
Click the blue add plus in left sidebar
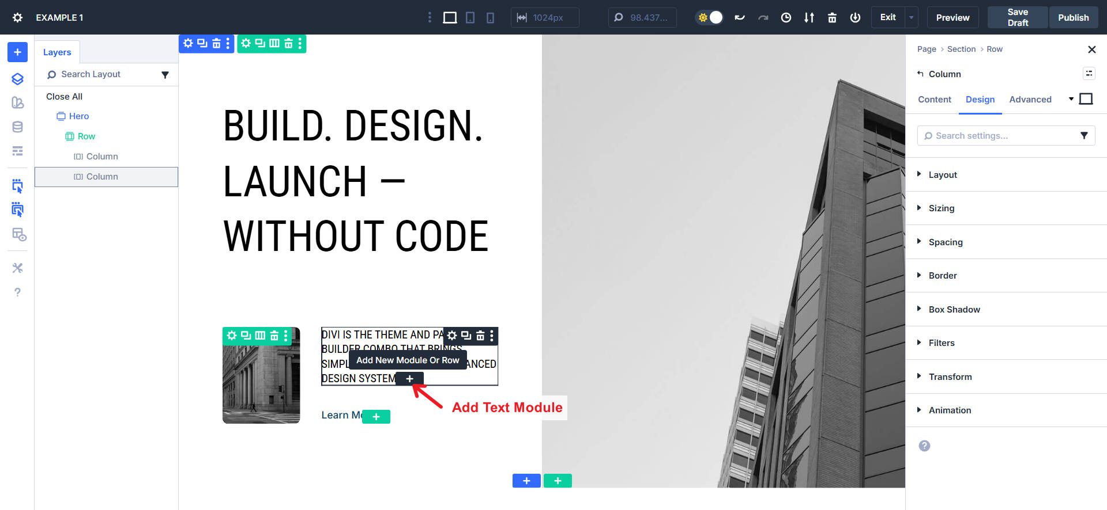point(17,52)
